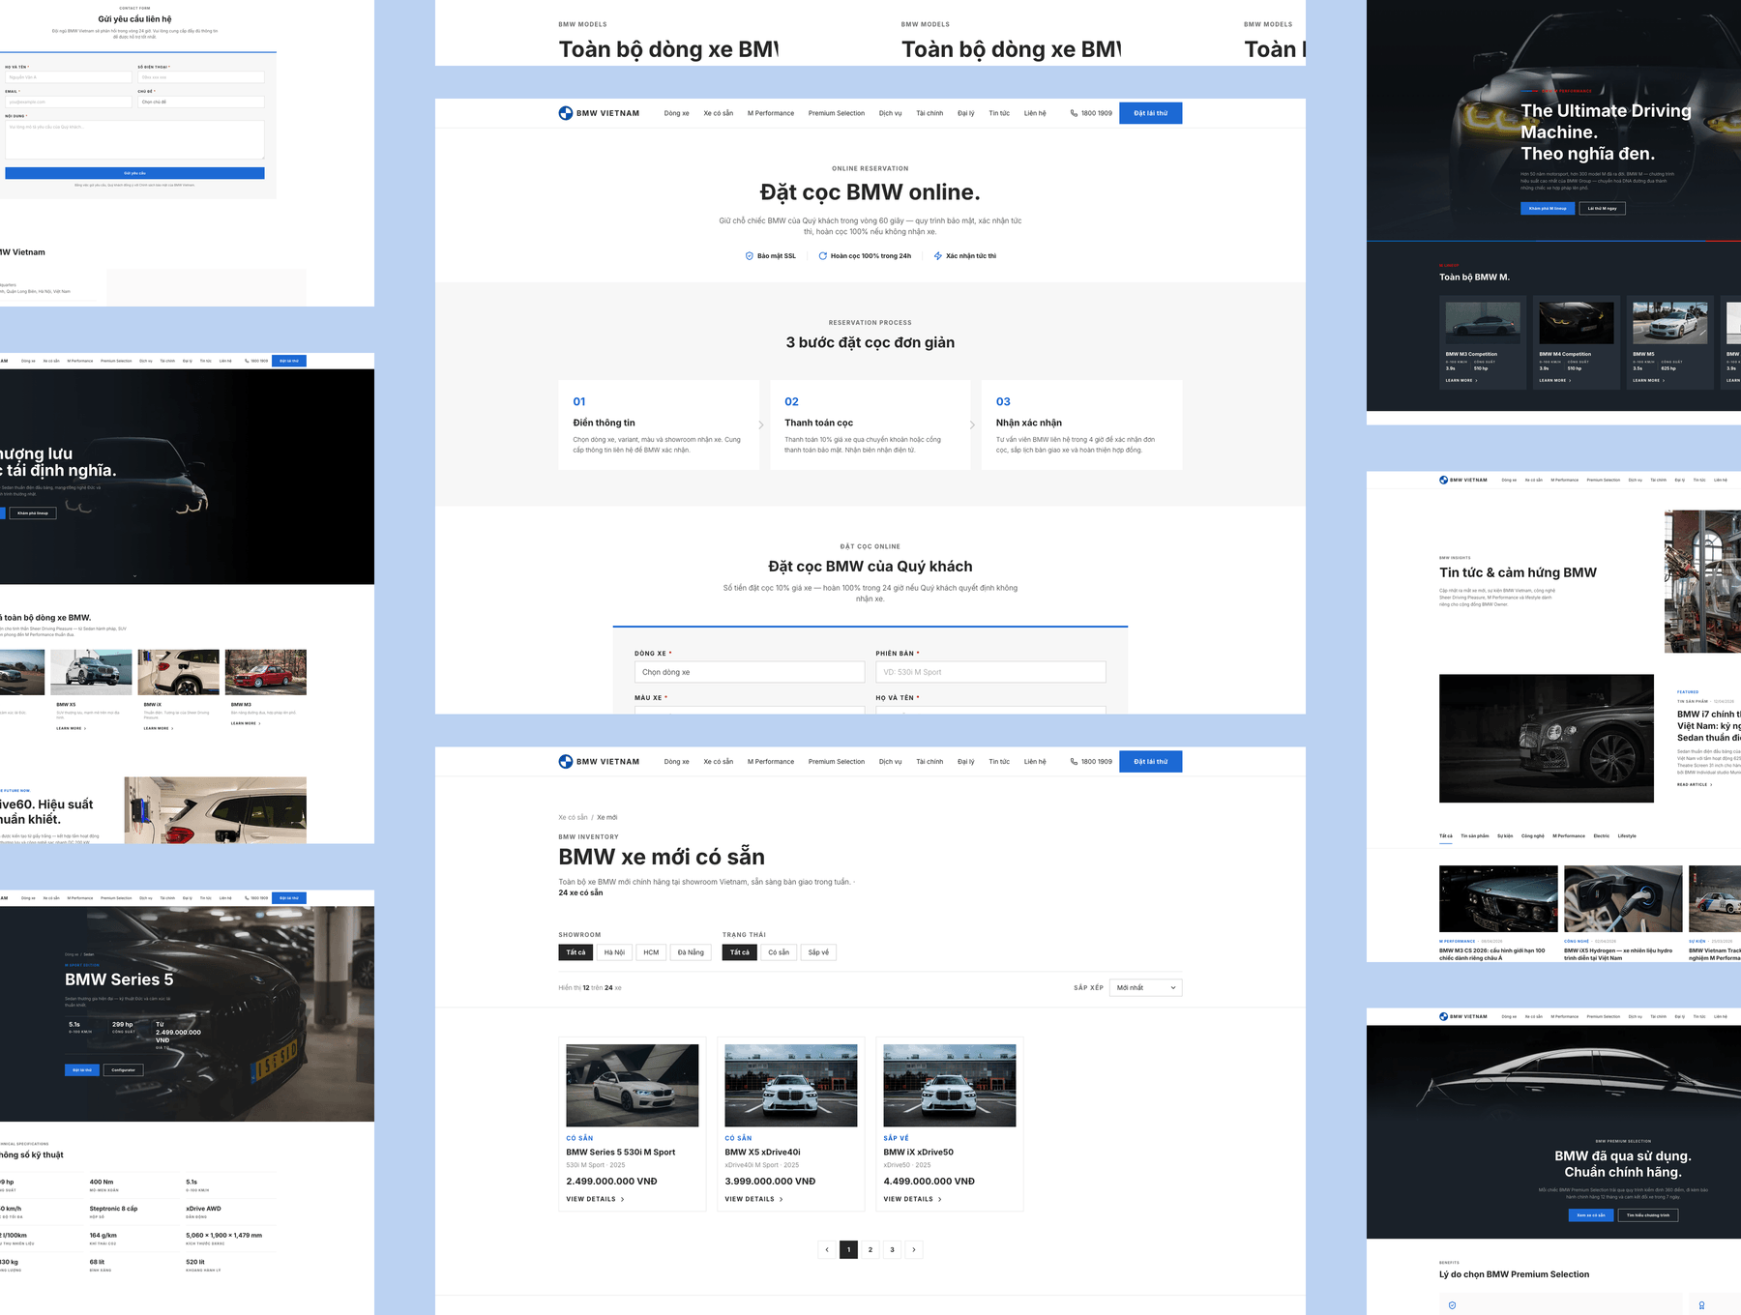
Task: Select Đà Nẵng showroom filter
Action: (x=691, y=952)
